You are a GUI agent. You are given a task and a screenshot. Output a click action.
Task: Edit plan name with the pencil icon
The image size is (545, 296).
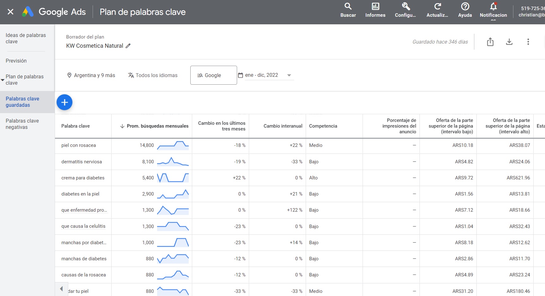point(128,46)
